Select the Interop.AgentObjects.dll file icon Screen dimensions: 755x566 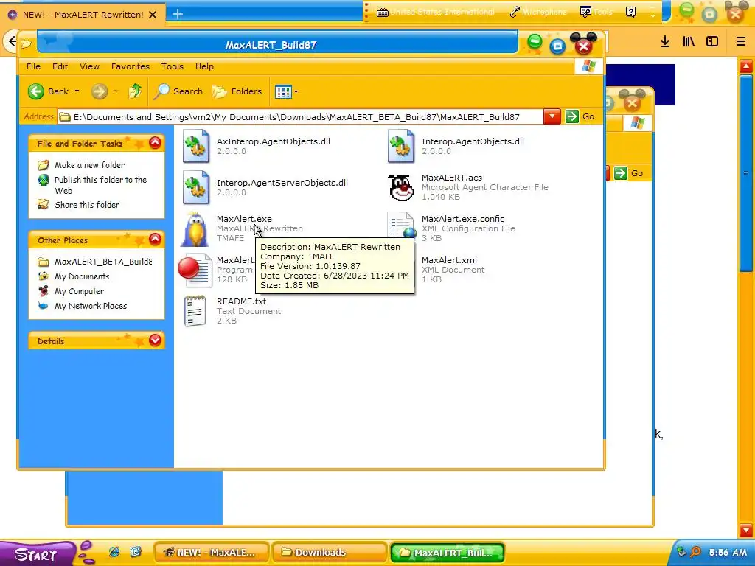click(x=401, y=147)
